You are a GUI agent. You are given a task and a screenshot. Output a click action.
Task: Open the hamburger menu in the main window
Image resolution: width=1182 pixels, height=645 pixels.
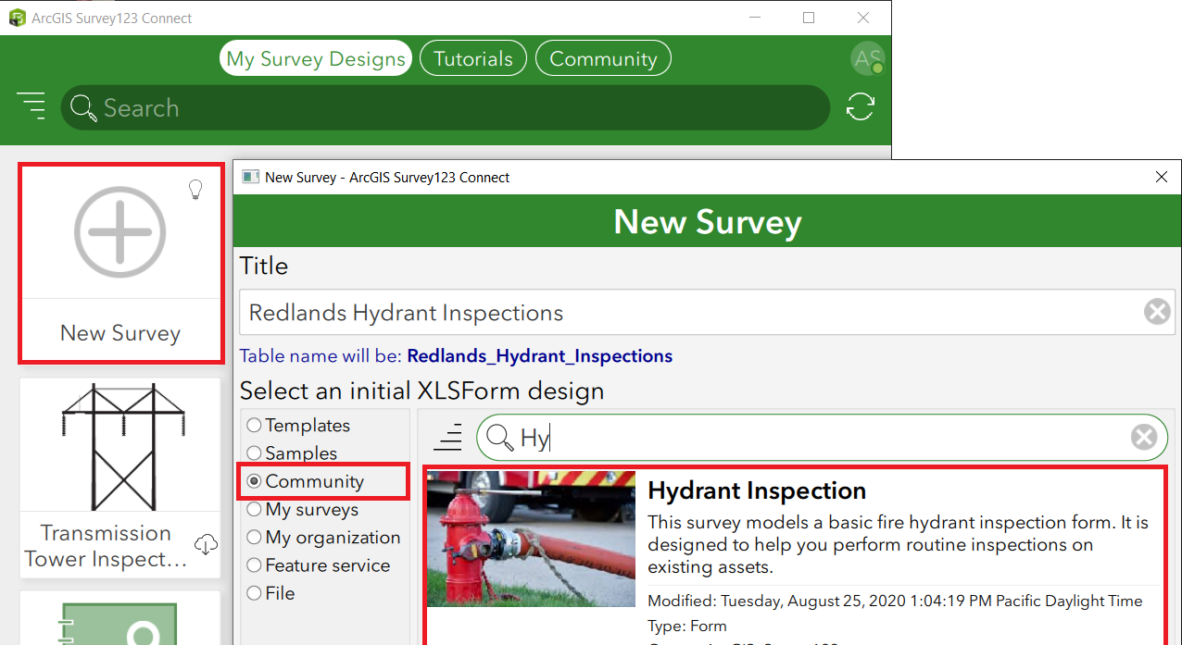pyautogui.click(x=31, y=106)
